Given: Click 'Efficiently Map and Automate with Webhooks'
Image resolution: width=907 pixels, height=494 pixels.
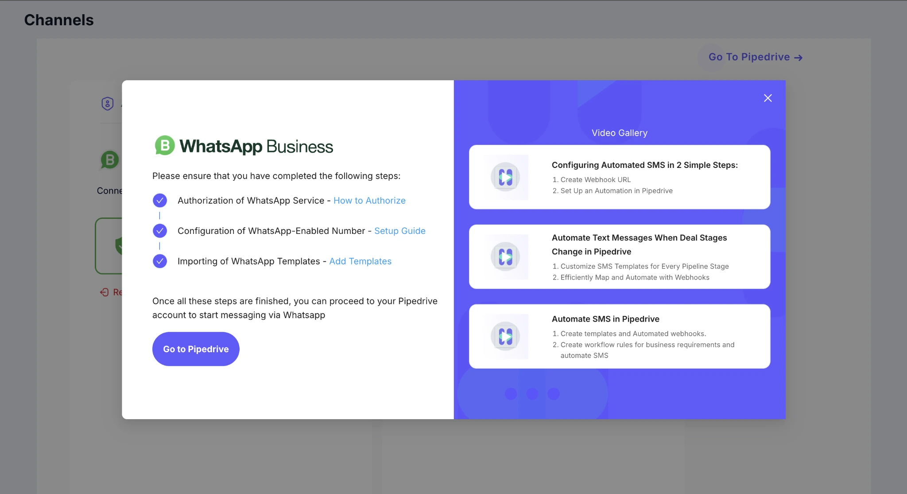Looking at the screenshot, I should click(635, 277).
